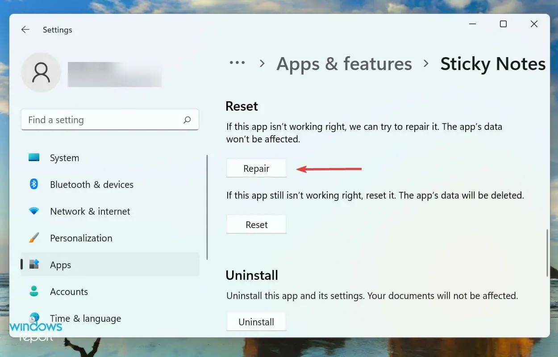The height and width of the screenshot is (357, 558).
Task: Click the sidebar navigation scrollbar
Action: pyautogui.click(x=207, y=207)
